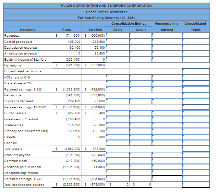This screenshot has width=217, height=193.
Task: Click the Goodwill row label
Action: pos(11,143)
